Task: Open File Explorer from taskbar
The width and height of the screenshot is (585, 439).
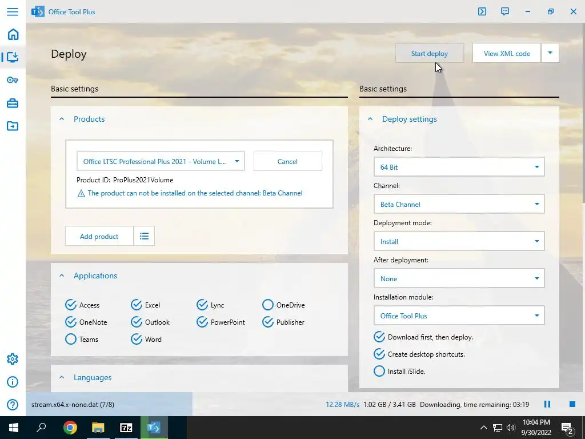Action: [98, 428]
